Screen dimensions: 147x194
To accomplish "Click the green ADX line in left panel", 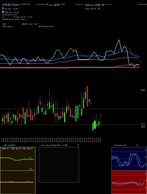I will click(17, 159).
